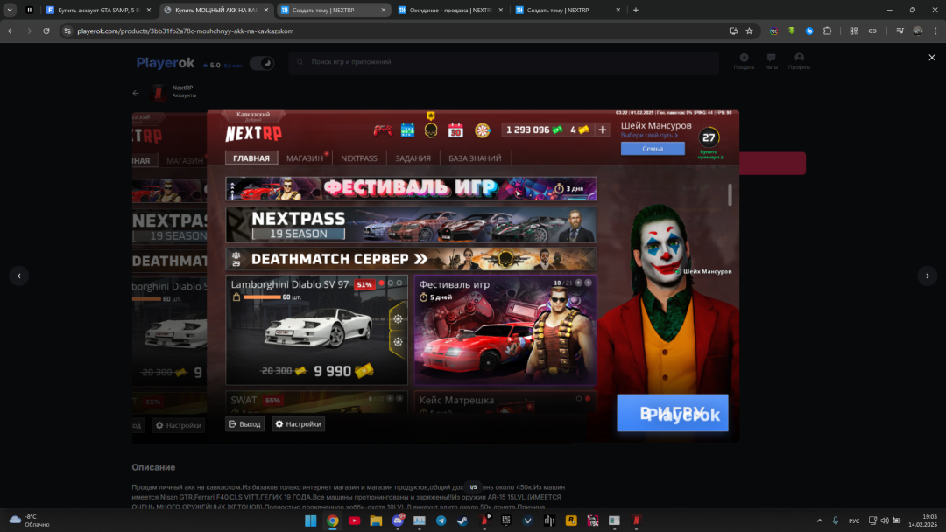Select the first red carousel dot on Lamborghini card
The width and height of the screenshot is (946, 532).
[x=381, y=283]
